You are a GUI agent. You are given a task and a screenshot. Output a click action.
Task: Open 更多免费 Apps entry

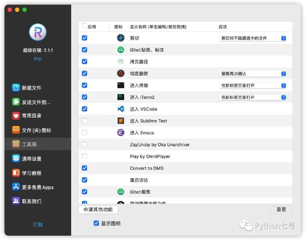(38, 187)
